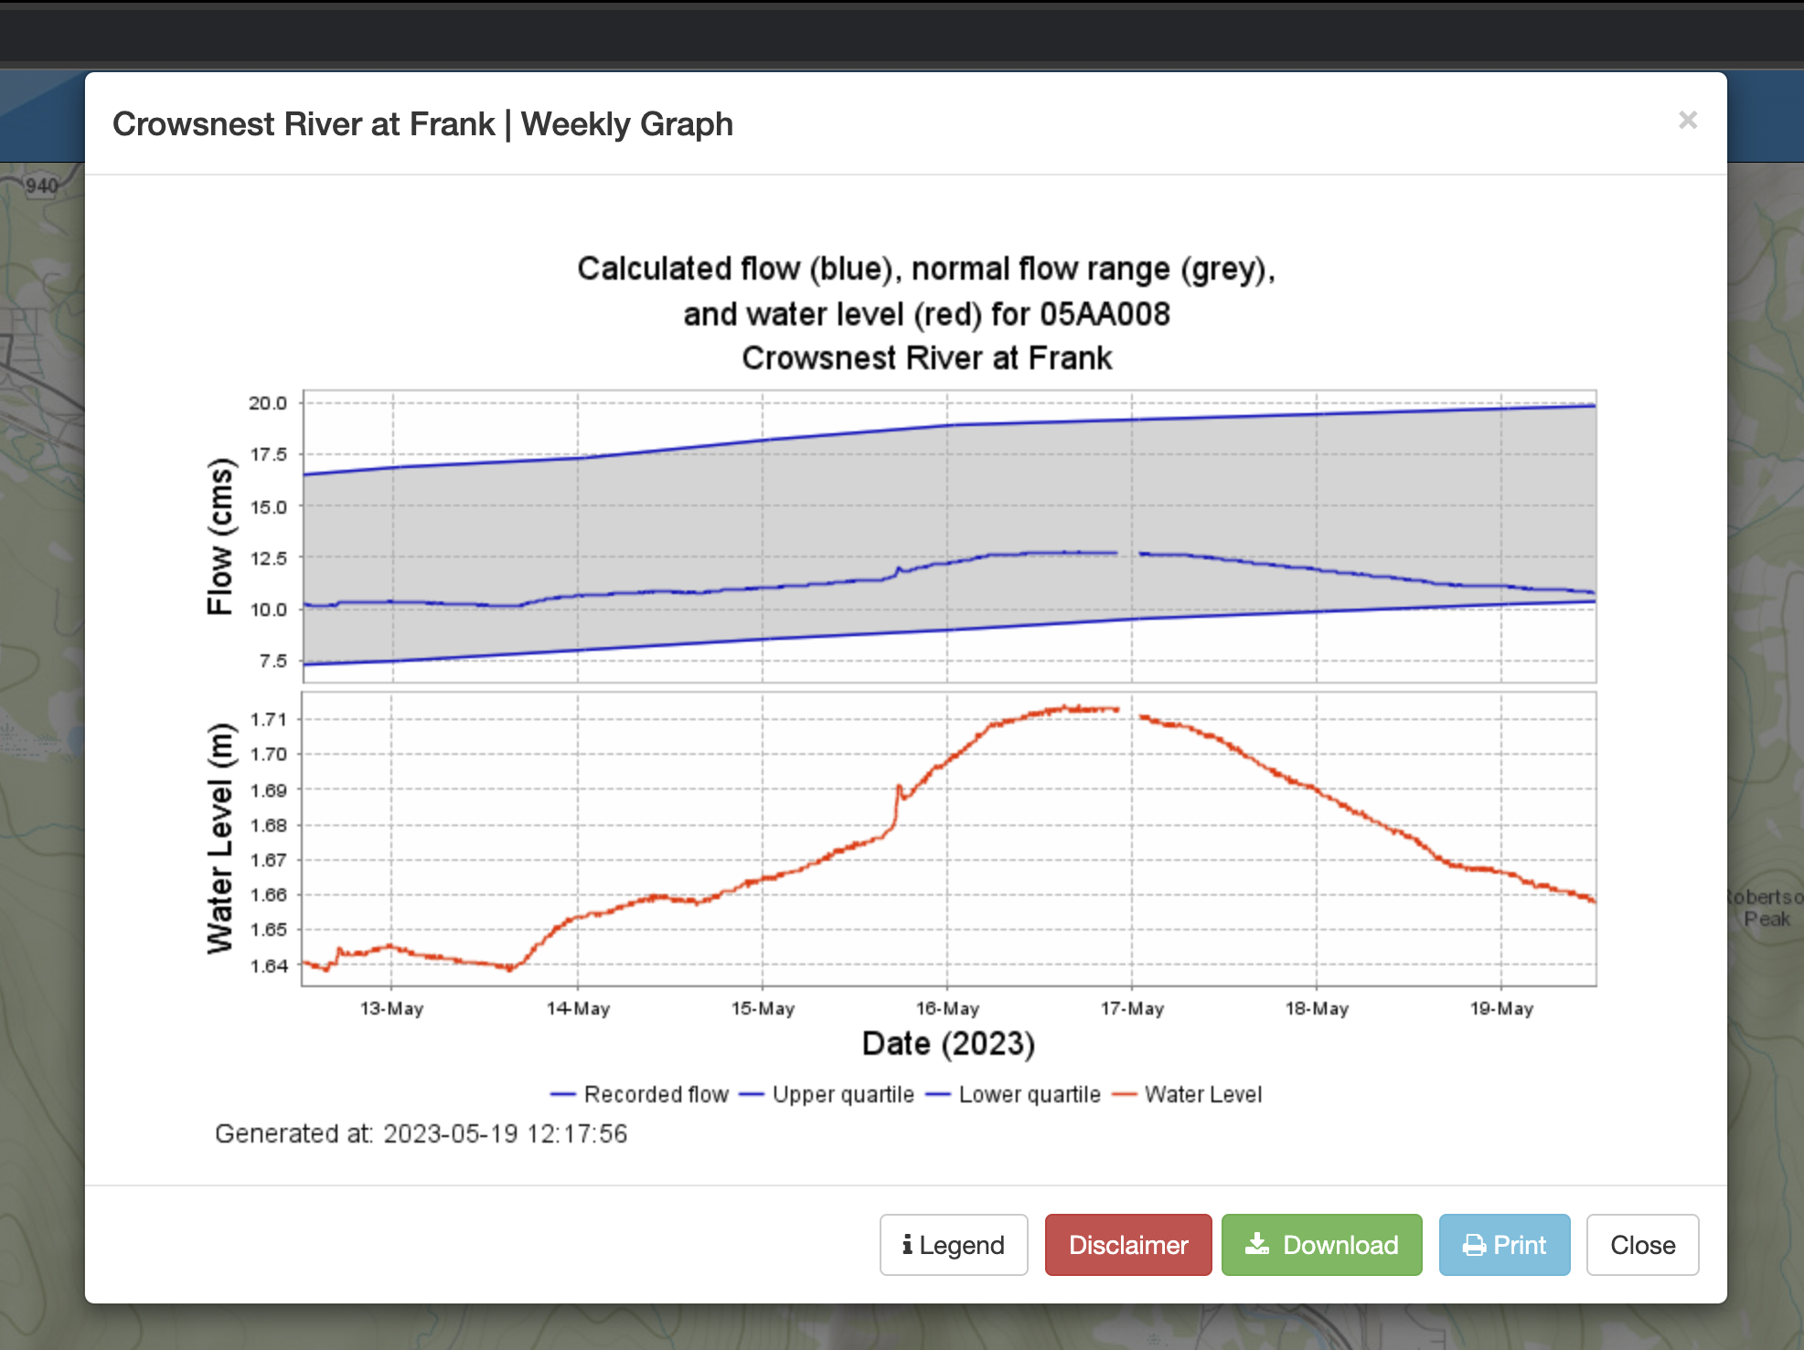Click the chart title line mentioning 05AA008

coord(926,314)
